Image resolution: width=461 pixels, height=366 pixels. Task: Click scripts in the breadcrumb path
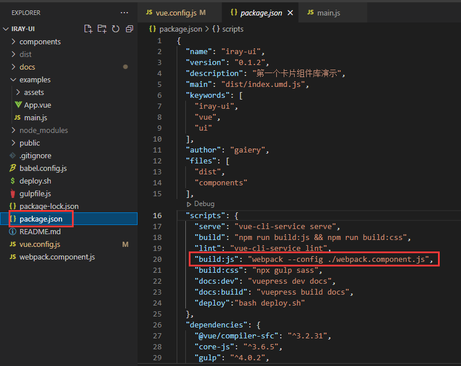pos(233,29)
